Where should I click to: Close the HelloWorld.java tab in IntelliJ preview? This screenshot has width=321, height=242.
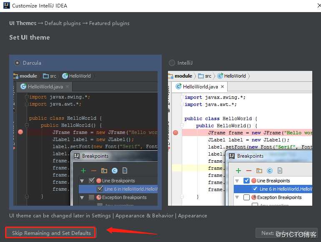pyautogui.click(x=222, y=87)
